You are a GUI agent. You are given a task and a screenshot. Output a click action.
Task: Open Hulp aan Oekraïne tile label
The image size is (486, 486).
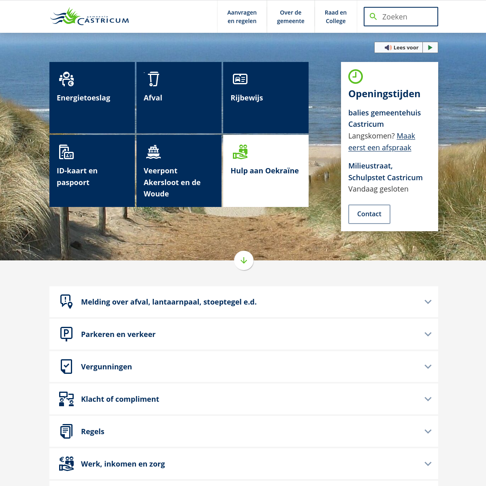click(265, 171)
